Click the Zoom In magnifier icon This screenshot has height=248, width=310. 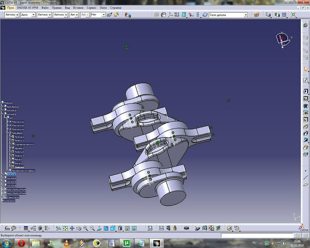(86, 228)
